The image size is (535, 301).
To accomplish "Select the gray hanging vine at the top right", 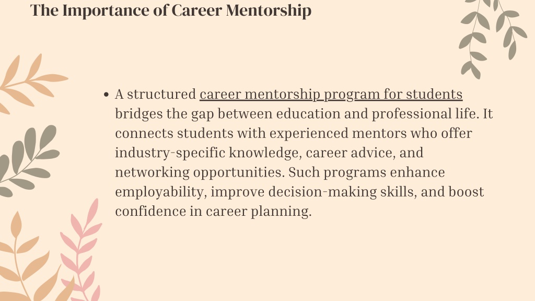I will pyautogui.click(x=493, y=39).
